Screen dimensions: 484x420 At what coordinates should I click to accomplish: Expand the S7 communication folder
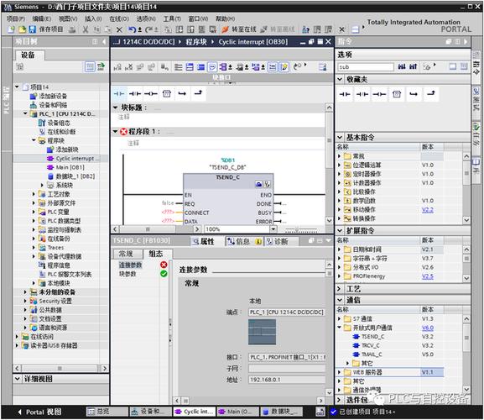(339, 318)
